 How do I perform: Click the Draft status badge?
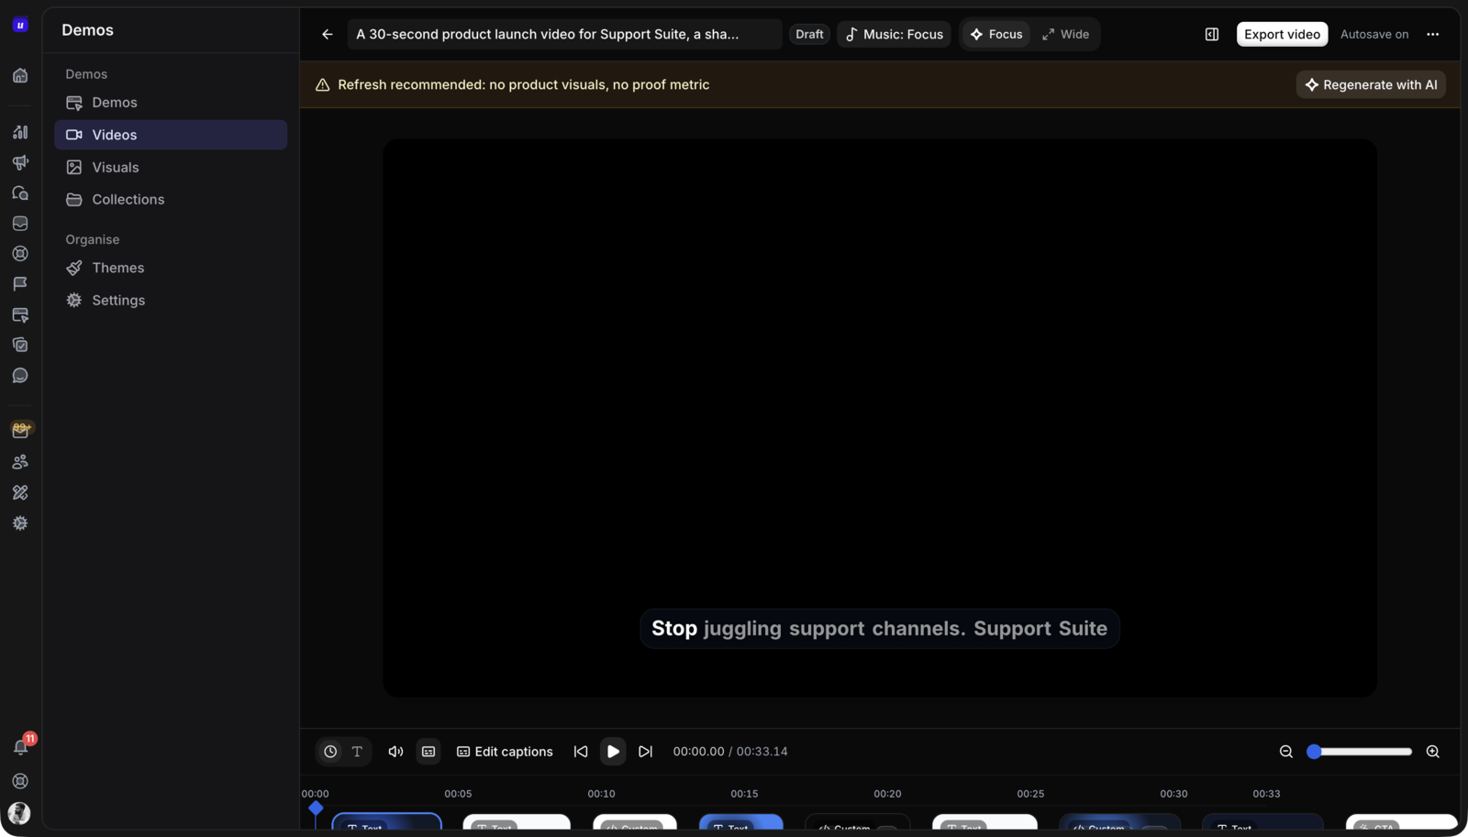click(x=809, y=34)
